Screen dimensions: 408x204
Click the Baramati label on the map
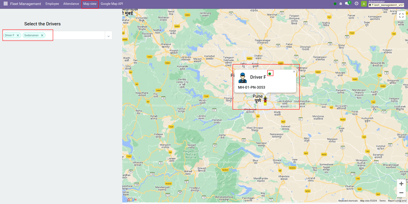[378, 156]
